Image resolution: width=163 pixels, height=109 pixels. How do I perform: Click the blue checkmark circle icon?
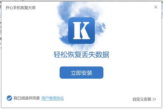point(9,98)
